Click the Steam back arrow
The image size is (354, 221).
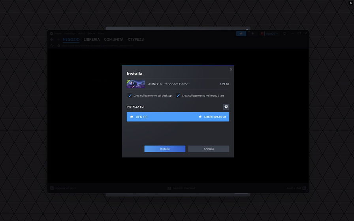point(52,39)
